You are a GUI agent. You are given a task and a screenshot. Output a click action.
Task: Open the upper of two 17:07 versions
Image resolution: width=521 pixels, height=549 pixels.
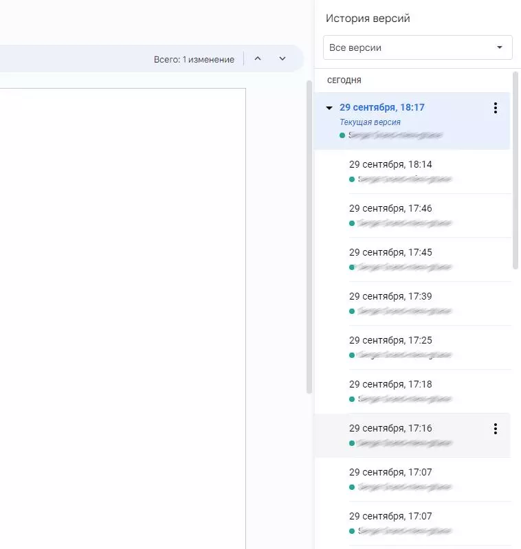[390, 473]
